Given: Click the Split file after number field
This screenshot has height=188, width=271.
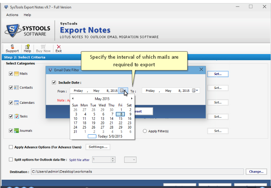Looking at the screenshot, I should pyautogui.click(x=102, y=160).
